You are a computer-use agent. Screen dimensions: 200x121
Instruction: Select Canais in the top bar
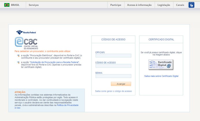(180, 5)
